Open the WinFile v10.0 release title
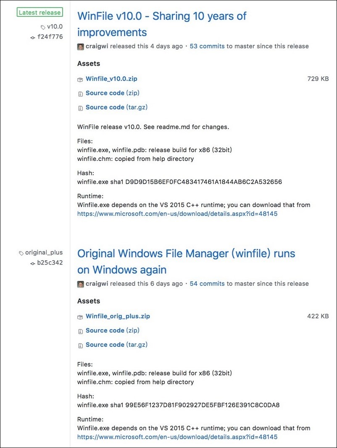This screenshot has width=337, height=448. coord(162,24)
